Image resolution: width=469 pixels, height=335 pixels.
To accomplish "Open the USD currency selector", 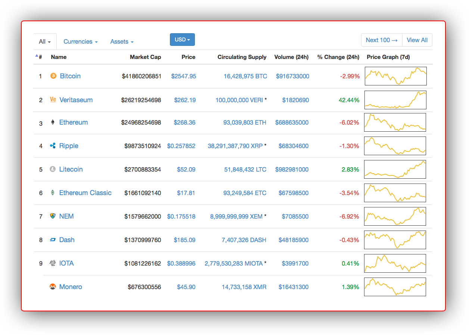I will pyautogui.click(x=182, y=40).
